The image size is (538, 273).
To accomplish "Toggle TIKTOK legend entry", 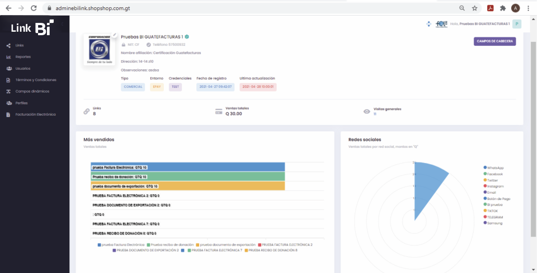I will [x=490, y=211].
